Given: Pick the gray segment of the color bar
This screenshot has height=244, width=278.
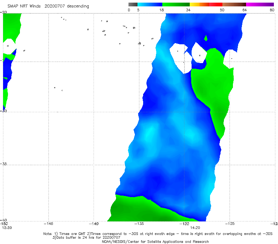Looking at the screenshot, I should (x=133, y=5).
